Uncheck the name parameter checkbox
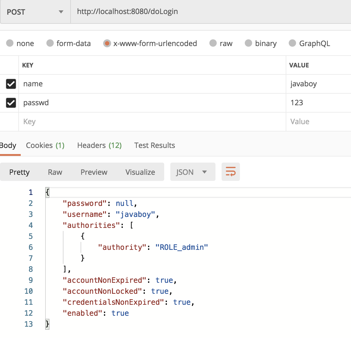351x338 pixels. point(11,84)
